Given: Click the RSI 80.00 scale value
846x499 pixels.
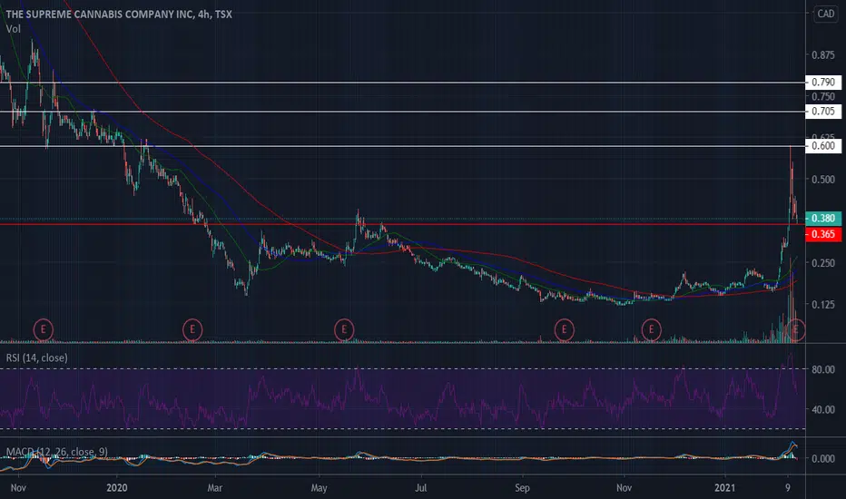Looking at the screenshot, I should [x=822, y=369].
